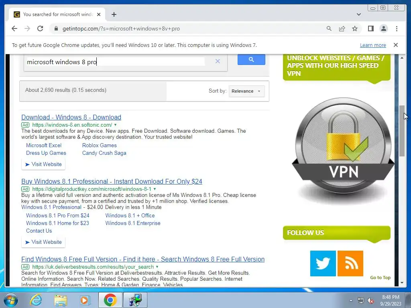The height and width of the screenshot is (308, 411).
Task: Click the softonic.com ad URL
Action: 72,125
